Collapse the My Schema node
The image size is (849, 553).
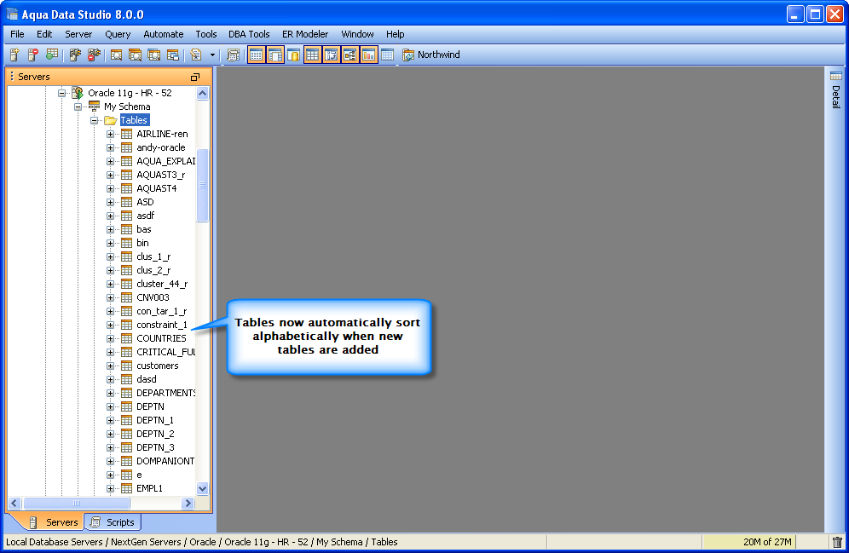click(x=78, y=107)
